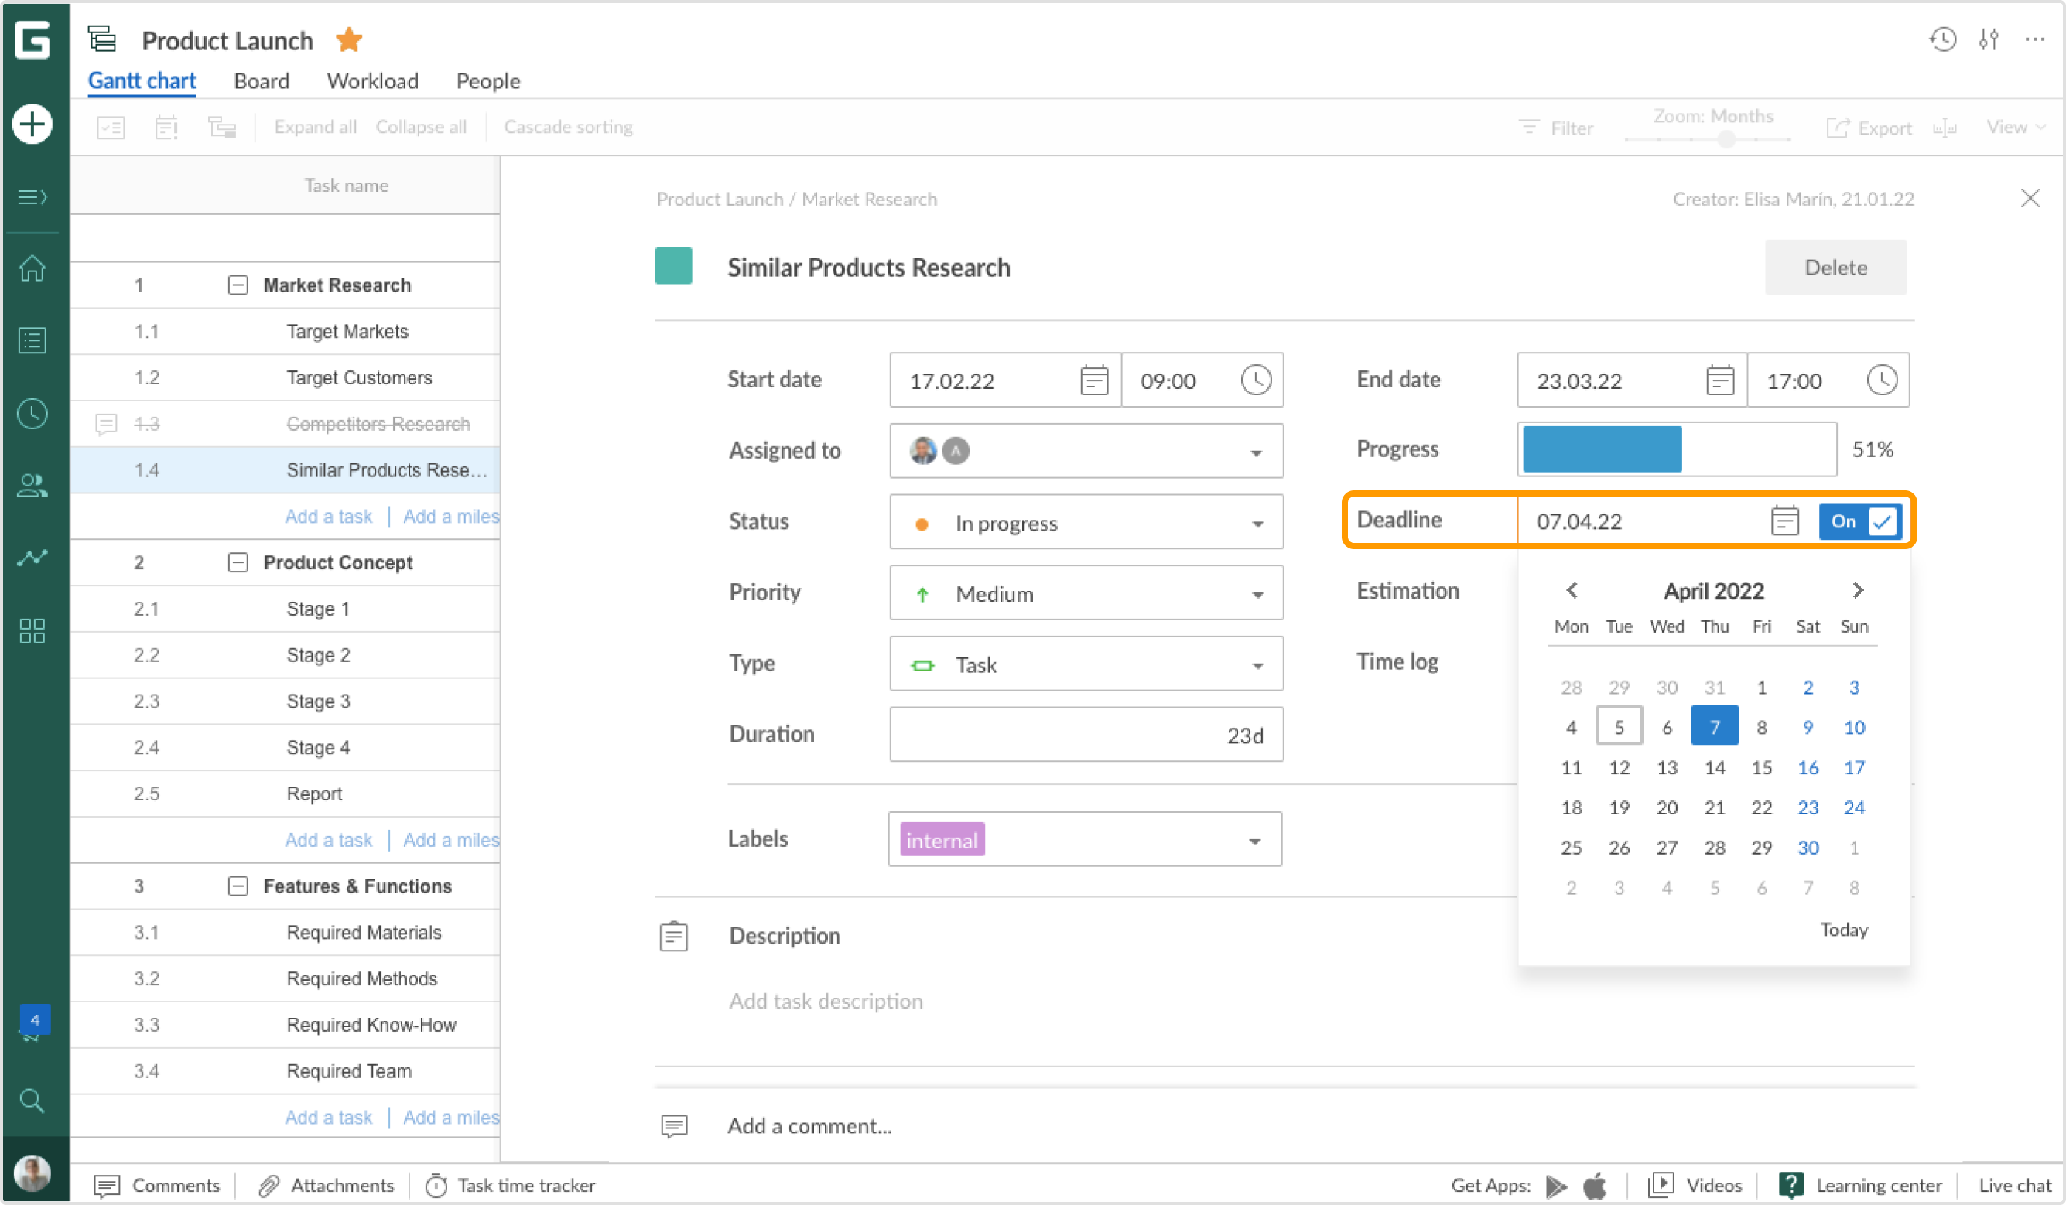Toggle the Deadline On switch
This screenshot has height=1205, width=2066.
1859,521
